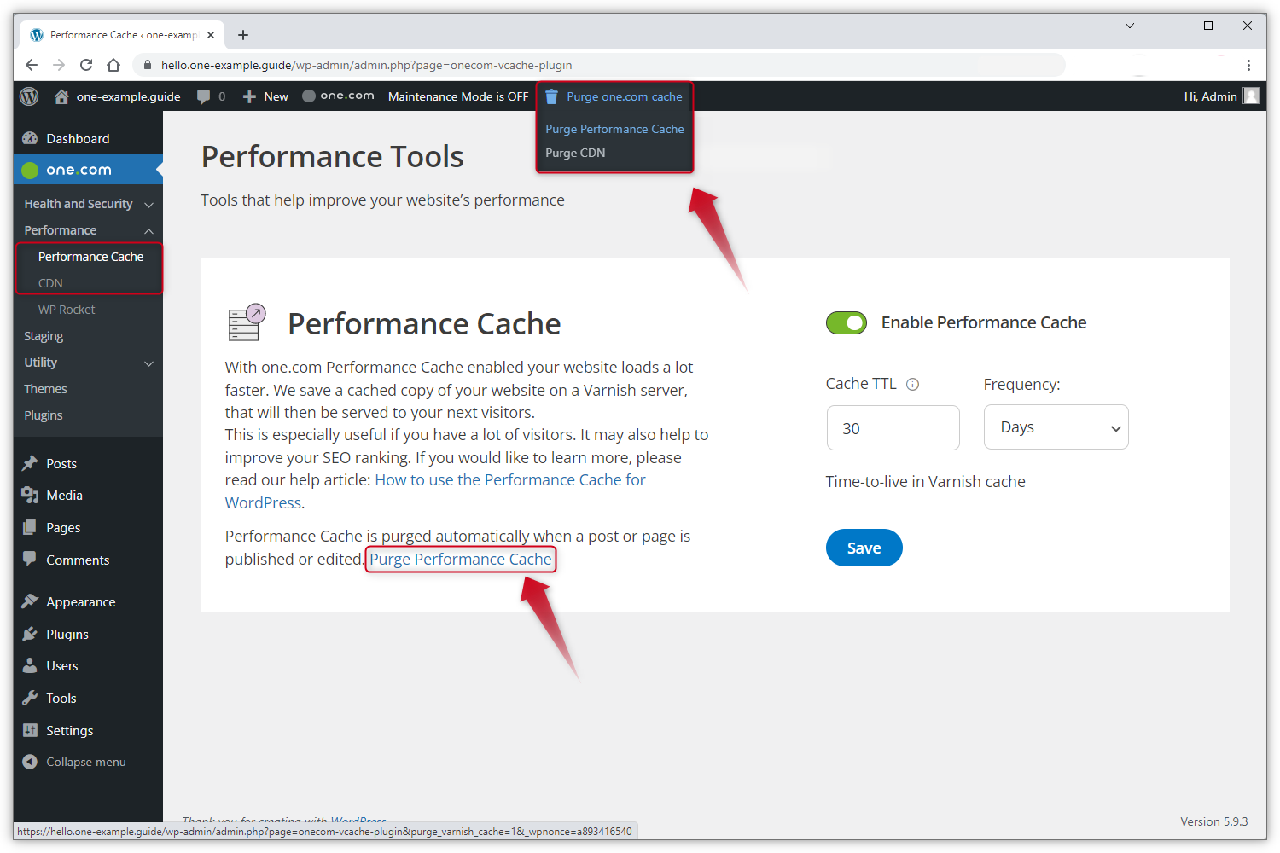Image resolution: width=1280 pixels, height=853 pixels.
Task: Click the WordPress logo in admin bar
Action: click(29, 96)
